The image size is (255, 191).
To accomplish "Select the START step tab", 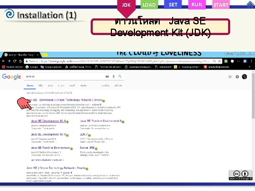I will (221, 5).
